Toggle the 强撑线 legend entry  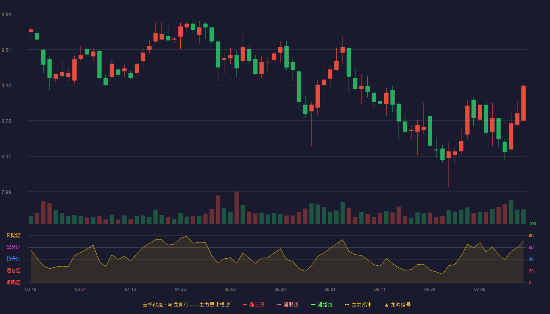[x=322, y=305]
